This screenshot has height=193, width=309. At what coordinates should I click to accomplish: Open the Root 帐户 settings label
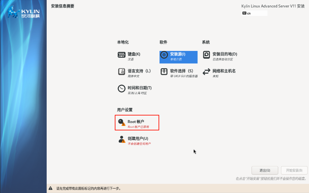pyautogui.click(x=136, y=122)
